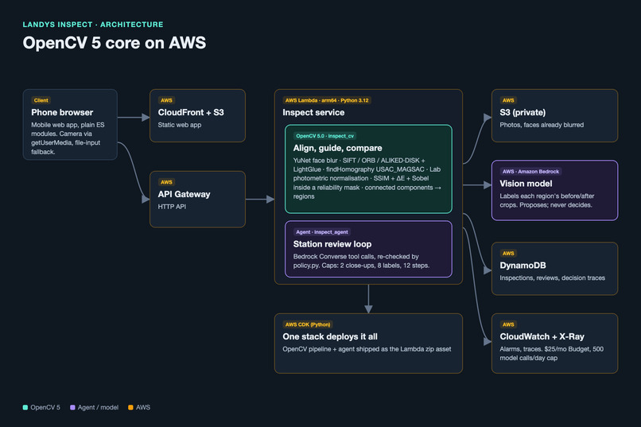The image size is (641, 427).
Task: Click the AWS tag above S3 (private)
Action: click(508, 100)
